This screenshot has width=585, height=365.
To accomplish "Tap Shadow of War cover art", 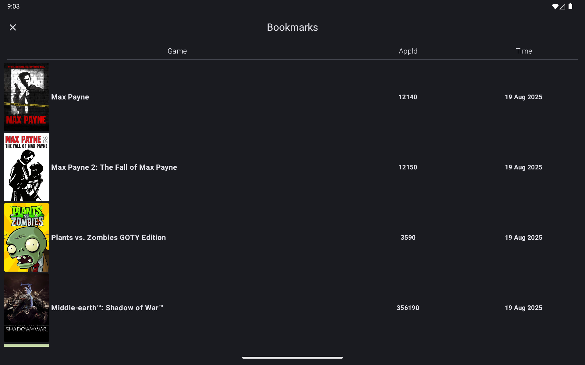I will 27,308.
